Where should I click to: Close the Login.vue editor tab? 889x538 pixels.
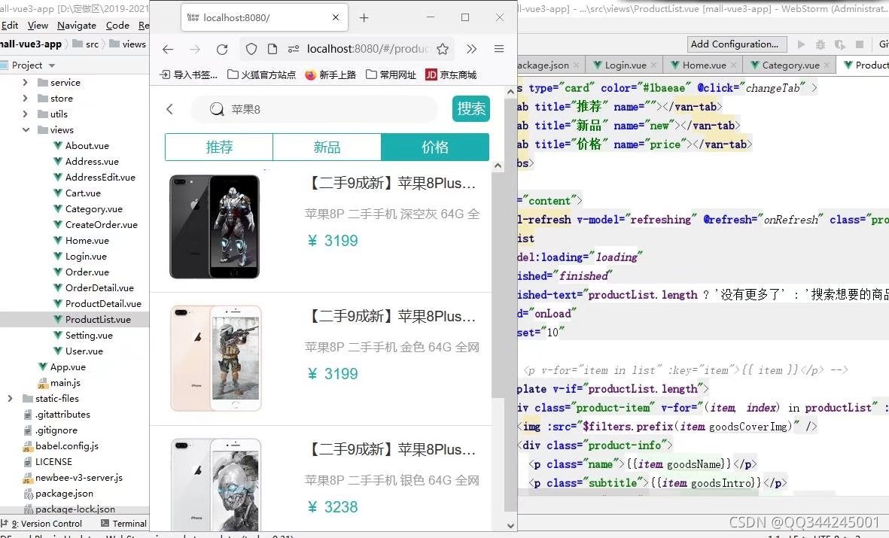(653, 65)
